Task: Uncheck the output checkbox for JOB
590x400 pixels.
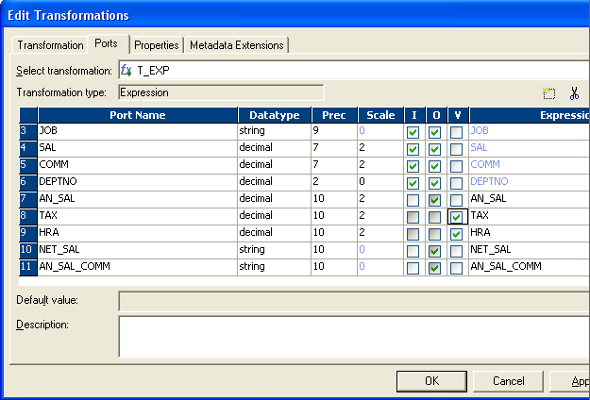Action: click(x=434, y=132)
